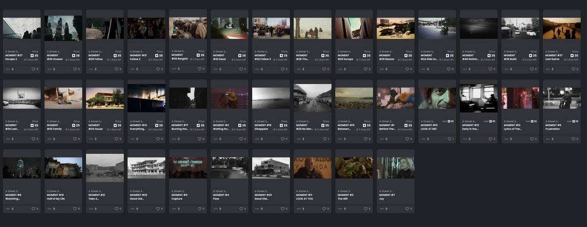The image size is (587, 227).
Task: Open the MOMENT #12 Lyrics of The... thumbnail
Action: tap(520, 98)
